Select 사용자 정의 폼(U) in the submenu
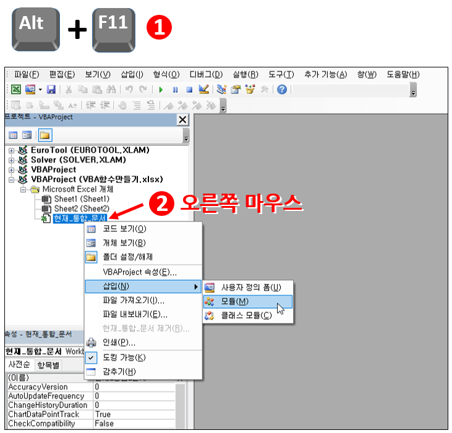Image resolution: width=452 pixels, height=433 pixels. [248, 288]
